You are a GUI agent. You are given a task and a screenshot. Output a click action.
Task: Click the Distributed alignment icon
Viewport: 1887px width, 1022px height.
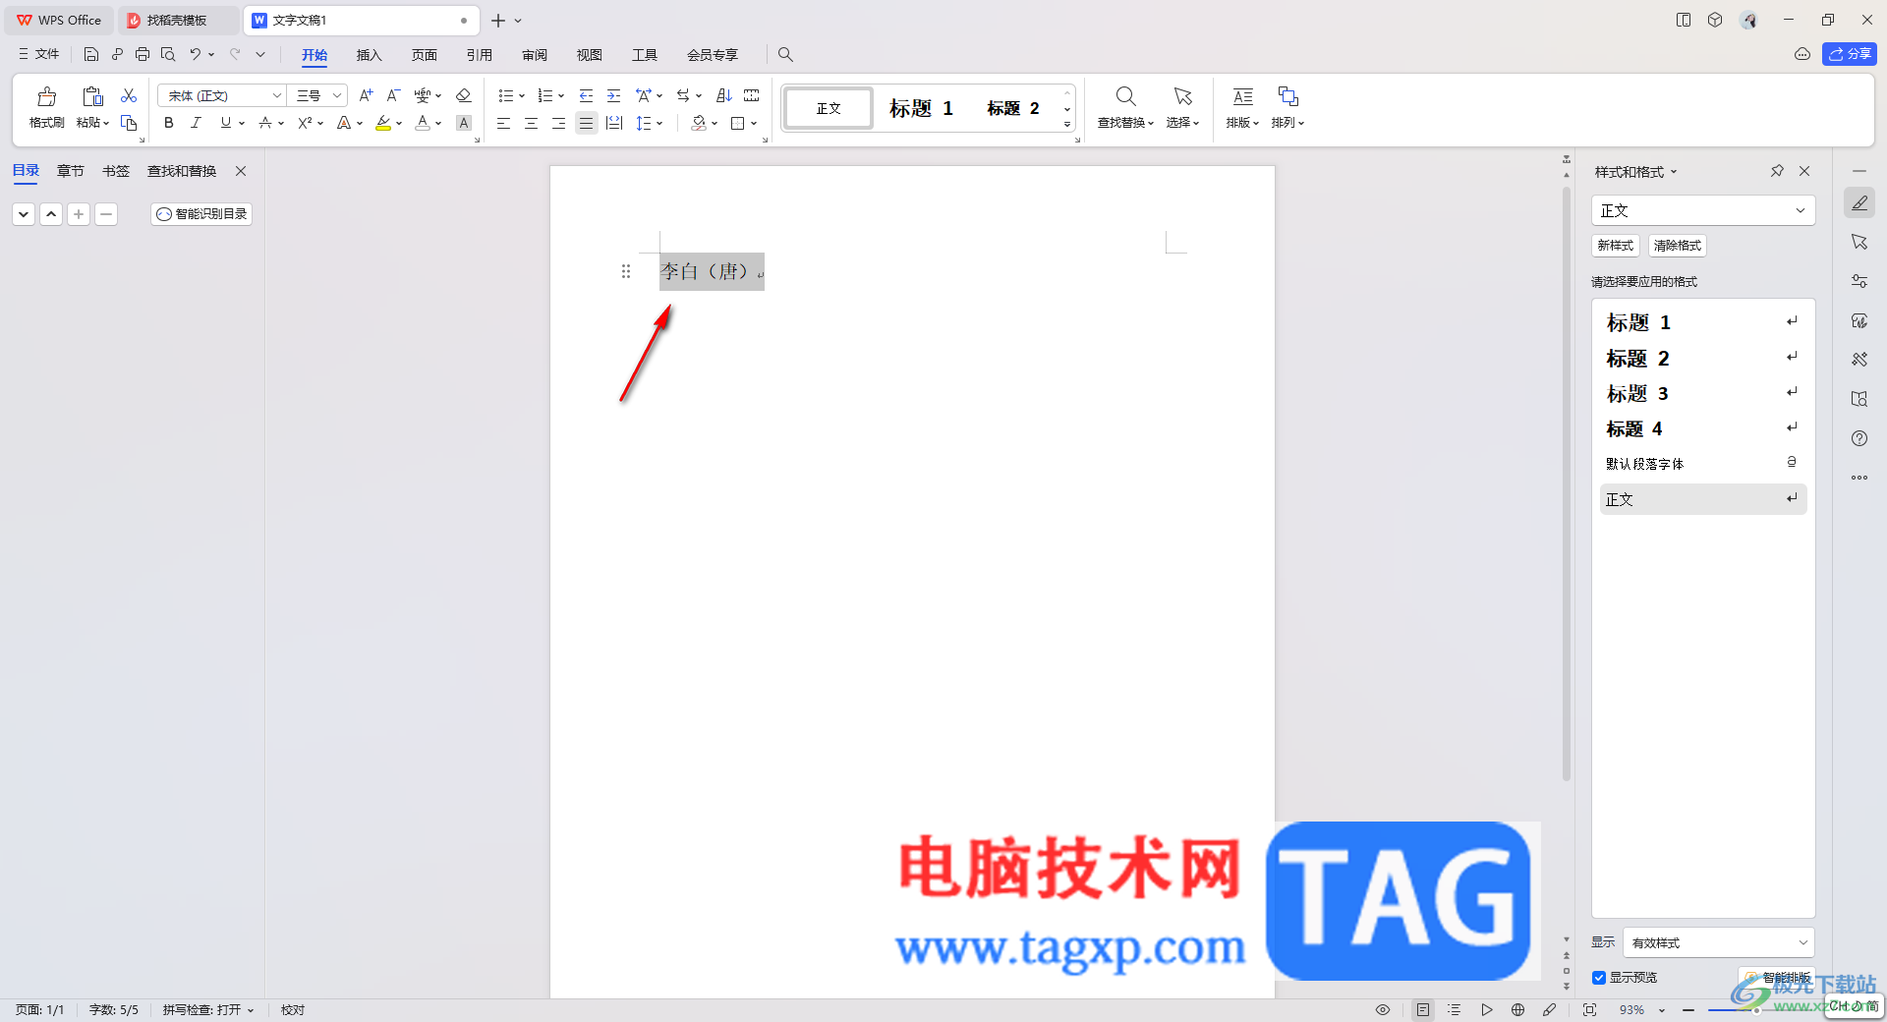point(614,123)
